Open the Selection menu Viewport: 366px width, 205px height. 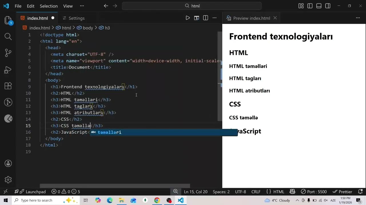pyautogui.click(x=49, y=6)
